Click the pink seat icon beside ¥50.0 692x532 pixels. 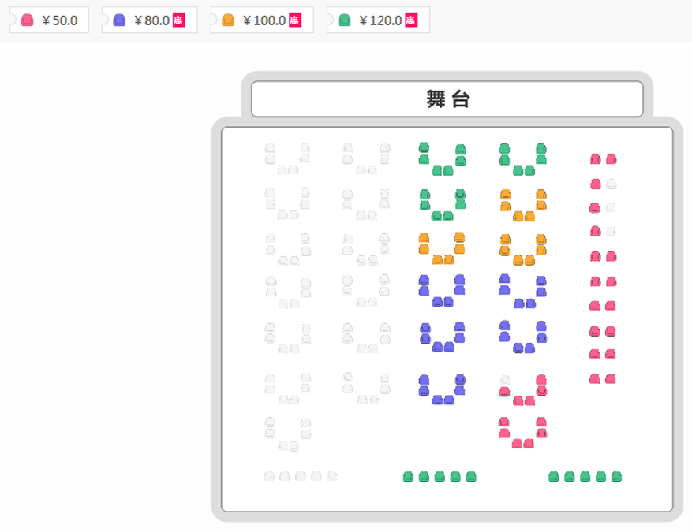click(x=28, y=20)
